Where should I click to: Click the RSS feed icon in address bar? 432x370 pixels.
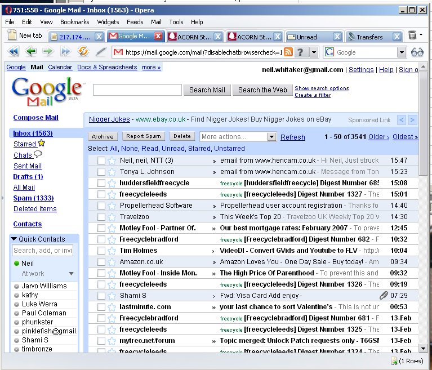coord(288,52)
